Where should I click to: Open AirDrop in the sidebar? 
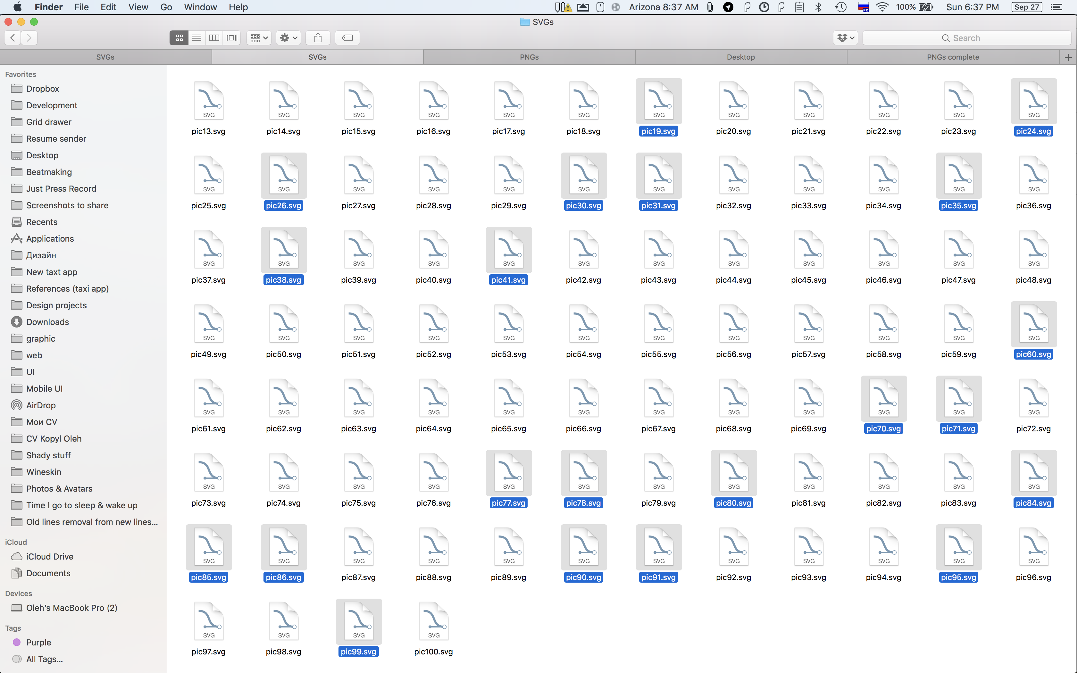coord(40,405)
